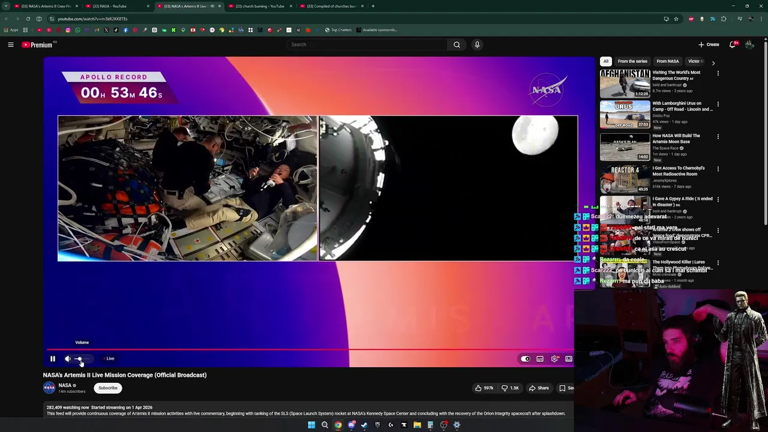This screenshot has width=768, height=432.
Task: Close the church burning browser tab
Action: click(291, 6)
